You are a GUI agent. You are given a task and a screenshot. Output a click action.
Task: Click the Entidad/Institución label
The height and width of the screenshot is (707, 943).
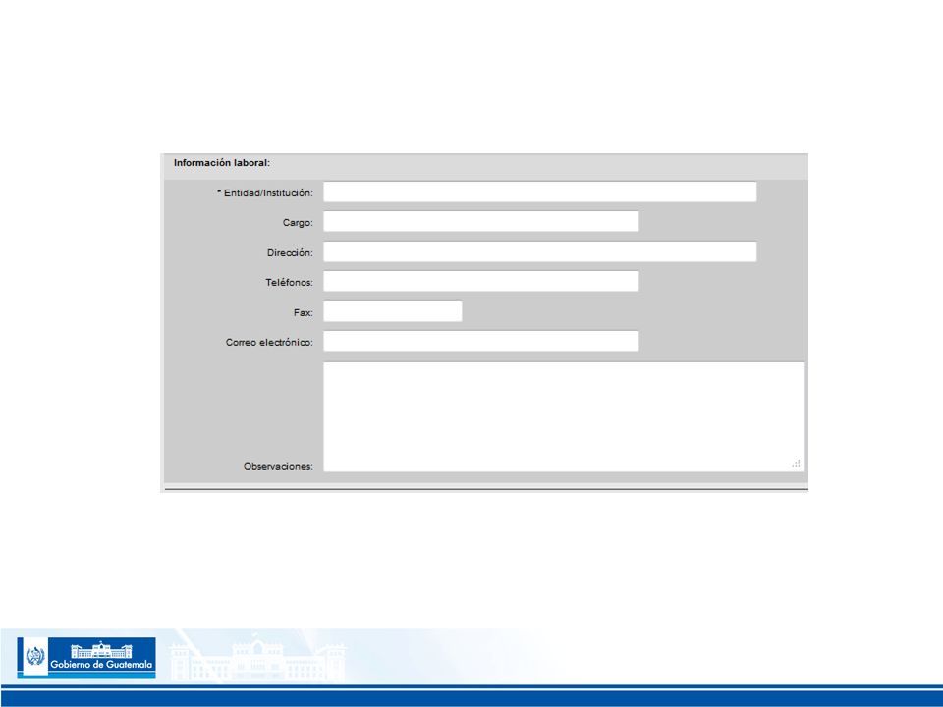pyautogui.click(x=265, y=193)
